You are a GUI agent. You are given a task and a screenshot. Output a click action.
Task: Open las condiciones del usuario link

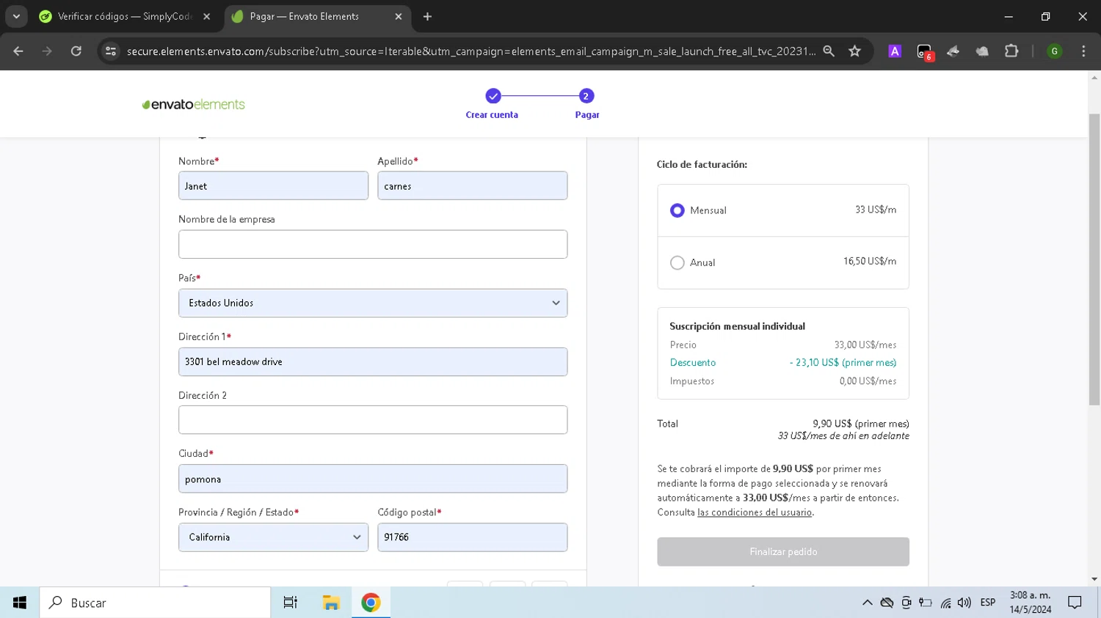[x=755, y=512]
